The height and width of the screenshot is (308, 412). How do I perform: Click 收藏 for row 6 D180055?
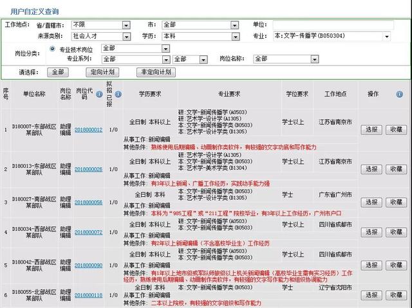(397, 295)
